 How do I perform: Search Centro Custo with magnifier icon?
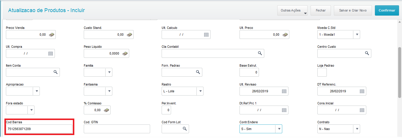point(367,53)
